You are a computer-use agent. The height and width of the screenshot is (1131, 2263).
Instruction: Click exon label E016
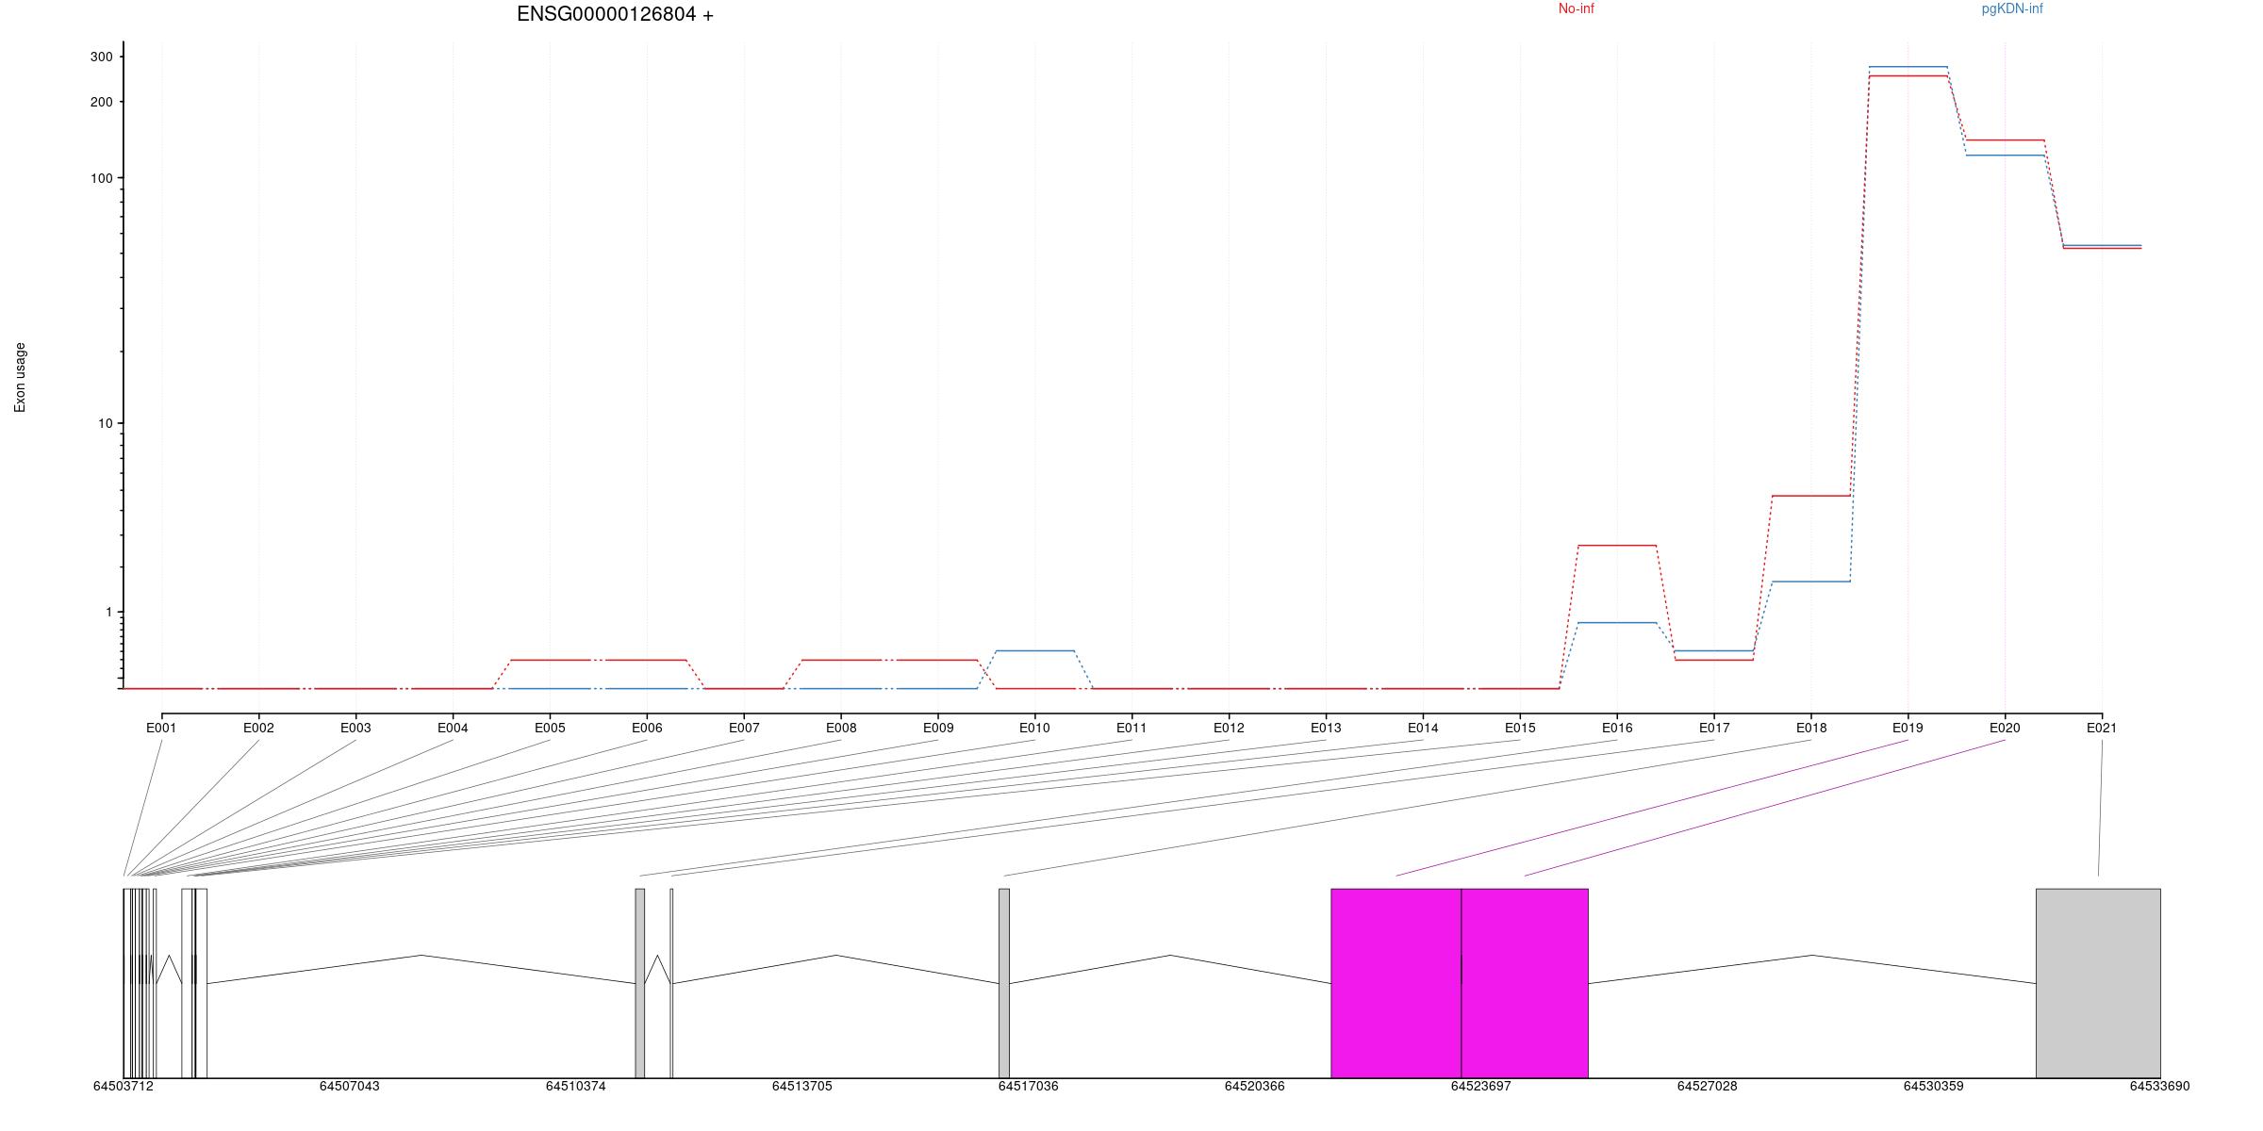tap(1617, 728)
